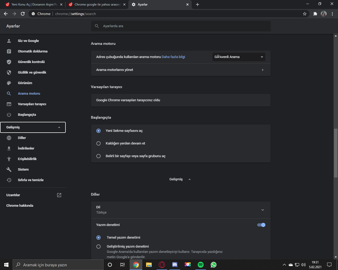Expand the Dil Türkçe language row
This screenshot has height=270, width=338.
coord(181,210)
